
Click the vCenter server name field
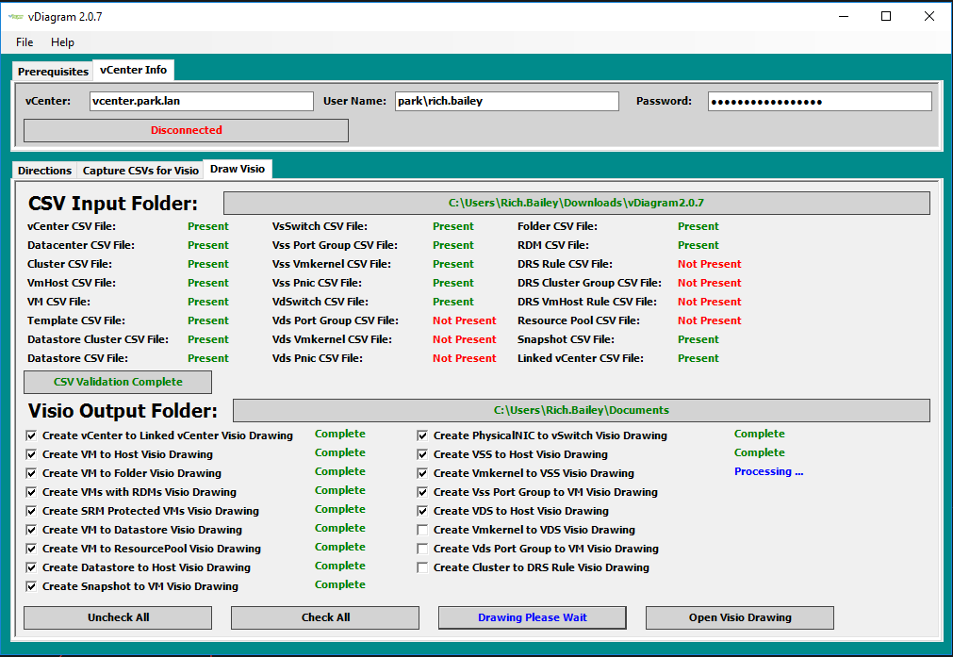201,101
